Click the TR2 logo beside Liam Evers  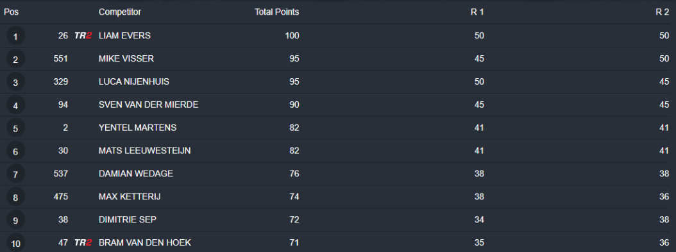[x=83, y=36]
